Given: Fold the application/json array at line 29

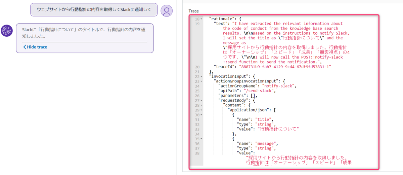Looking at the screenshot, I should click(x=201, y=110).
